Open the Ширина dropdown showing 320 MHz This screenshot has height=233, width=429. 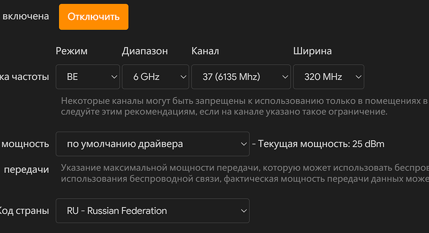[x=329, y=77]
